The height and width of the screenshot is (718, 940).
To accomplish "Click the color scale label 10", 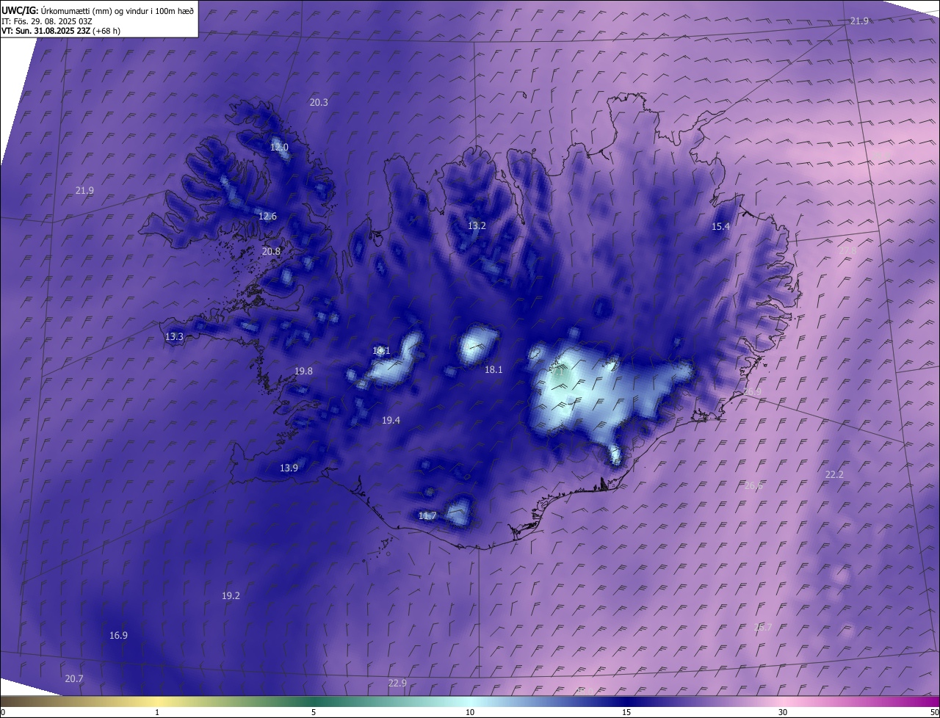I will coord(470,712).
